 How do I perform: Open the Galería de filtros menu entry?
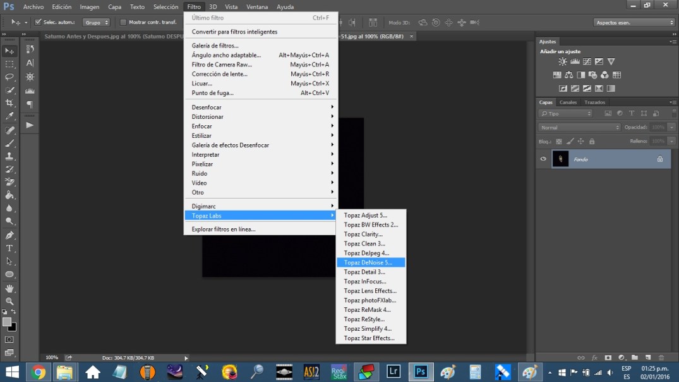(215, 46)
